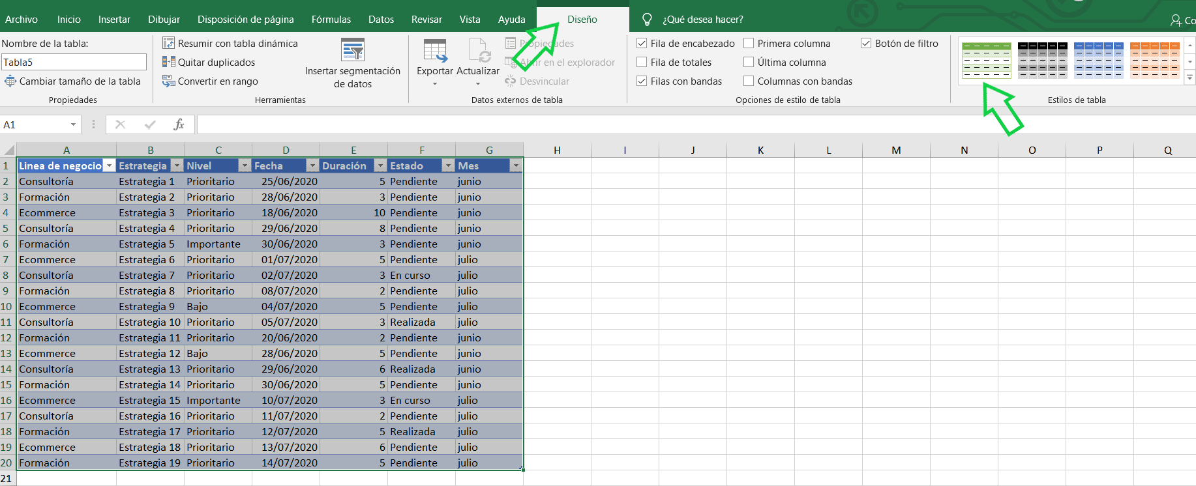Screen dimensions: 1196x486
Task: Click Convertir en rango icon
Action: pos(168,81)
